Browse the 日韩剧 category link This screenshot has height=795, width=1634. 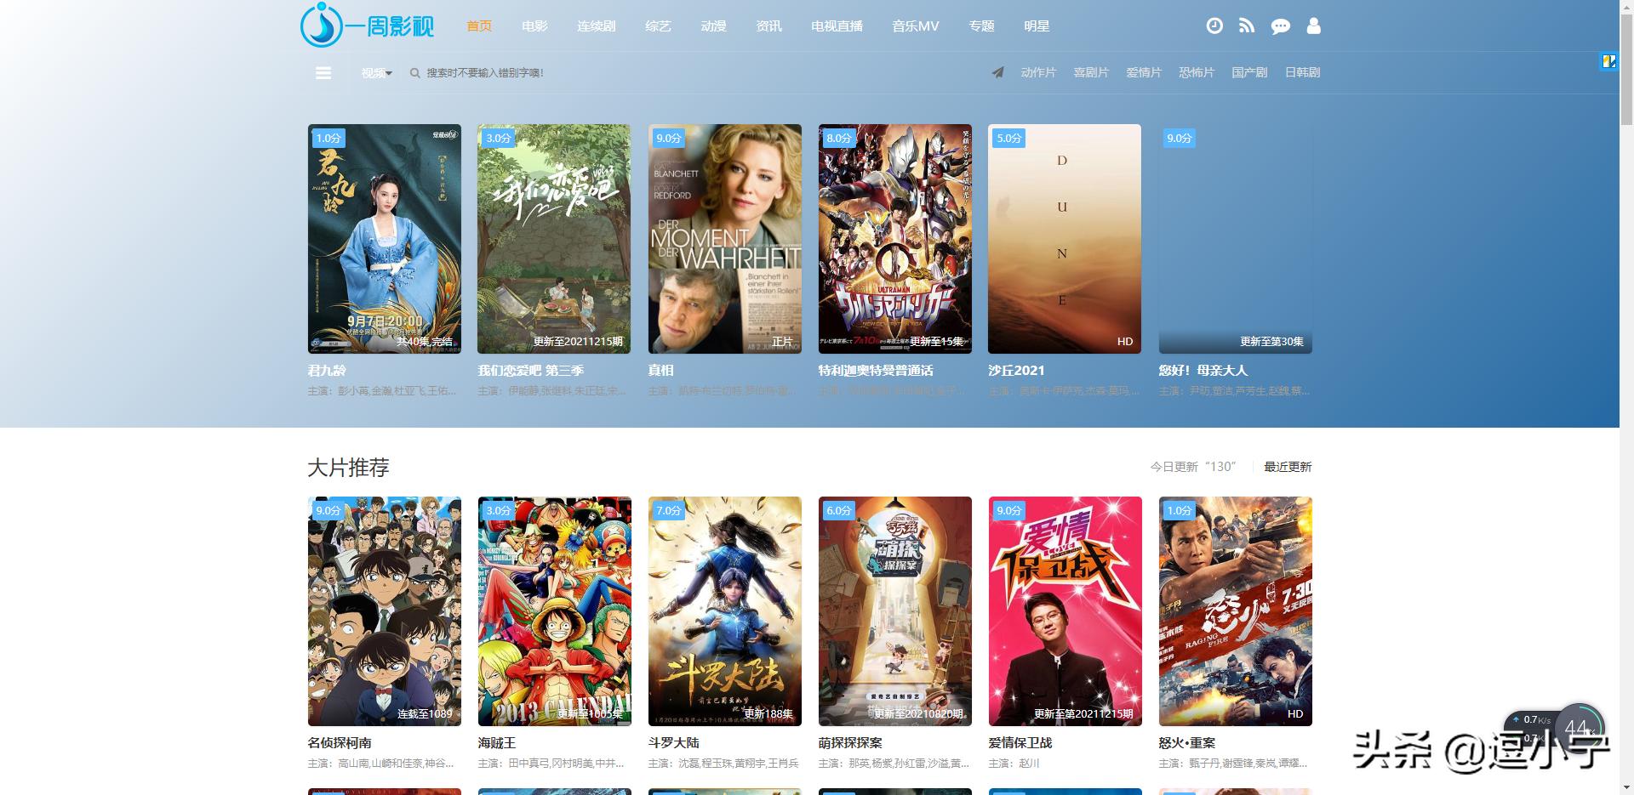pos(1302,73)
